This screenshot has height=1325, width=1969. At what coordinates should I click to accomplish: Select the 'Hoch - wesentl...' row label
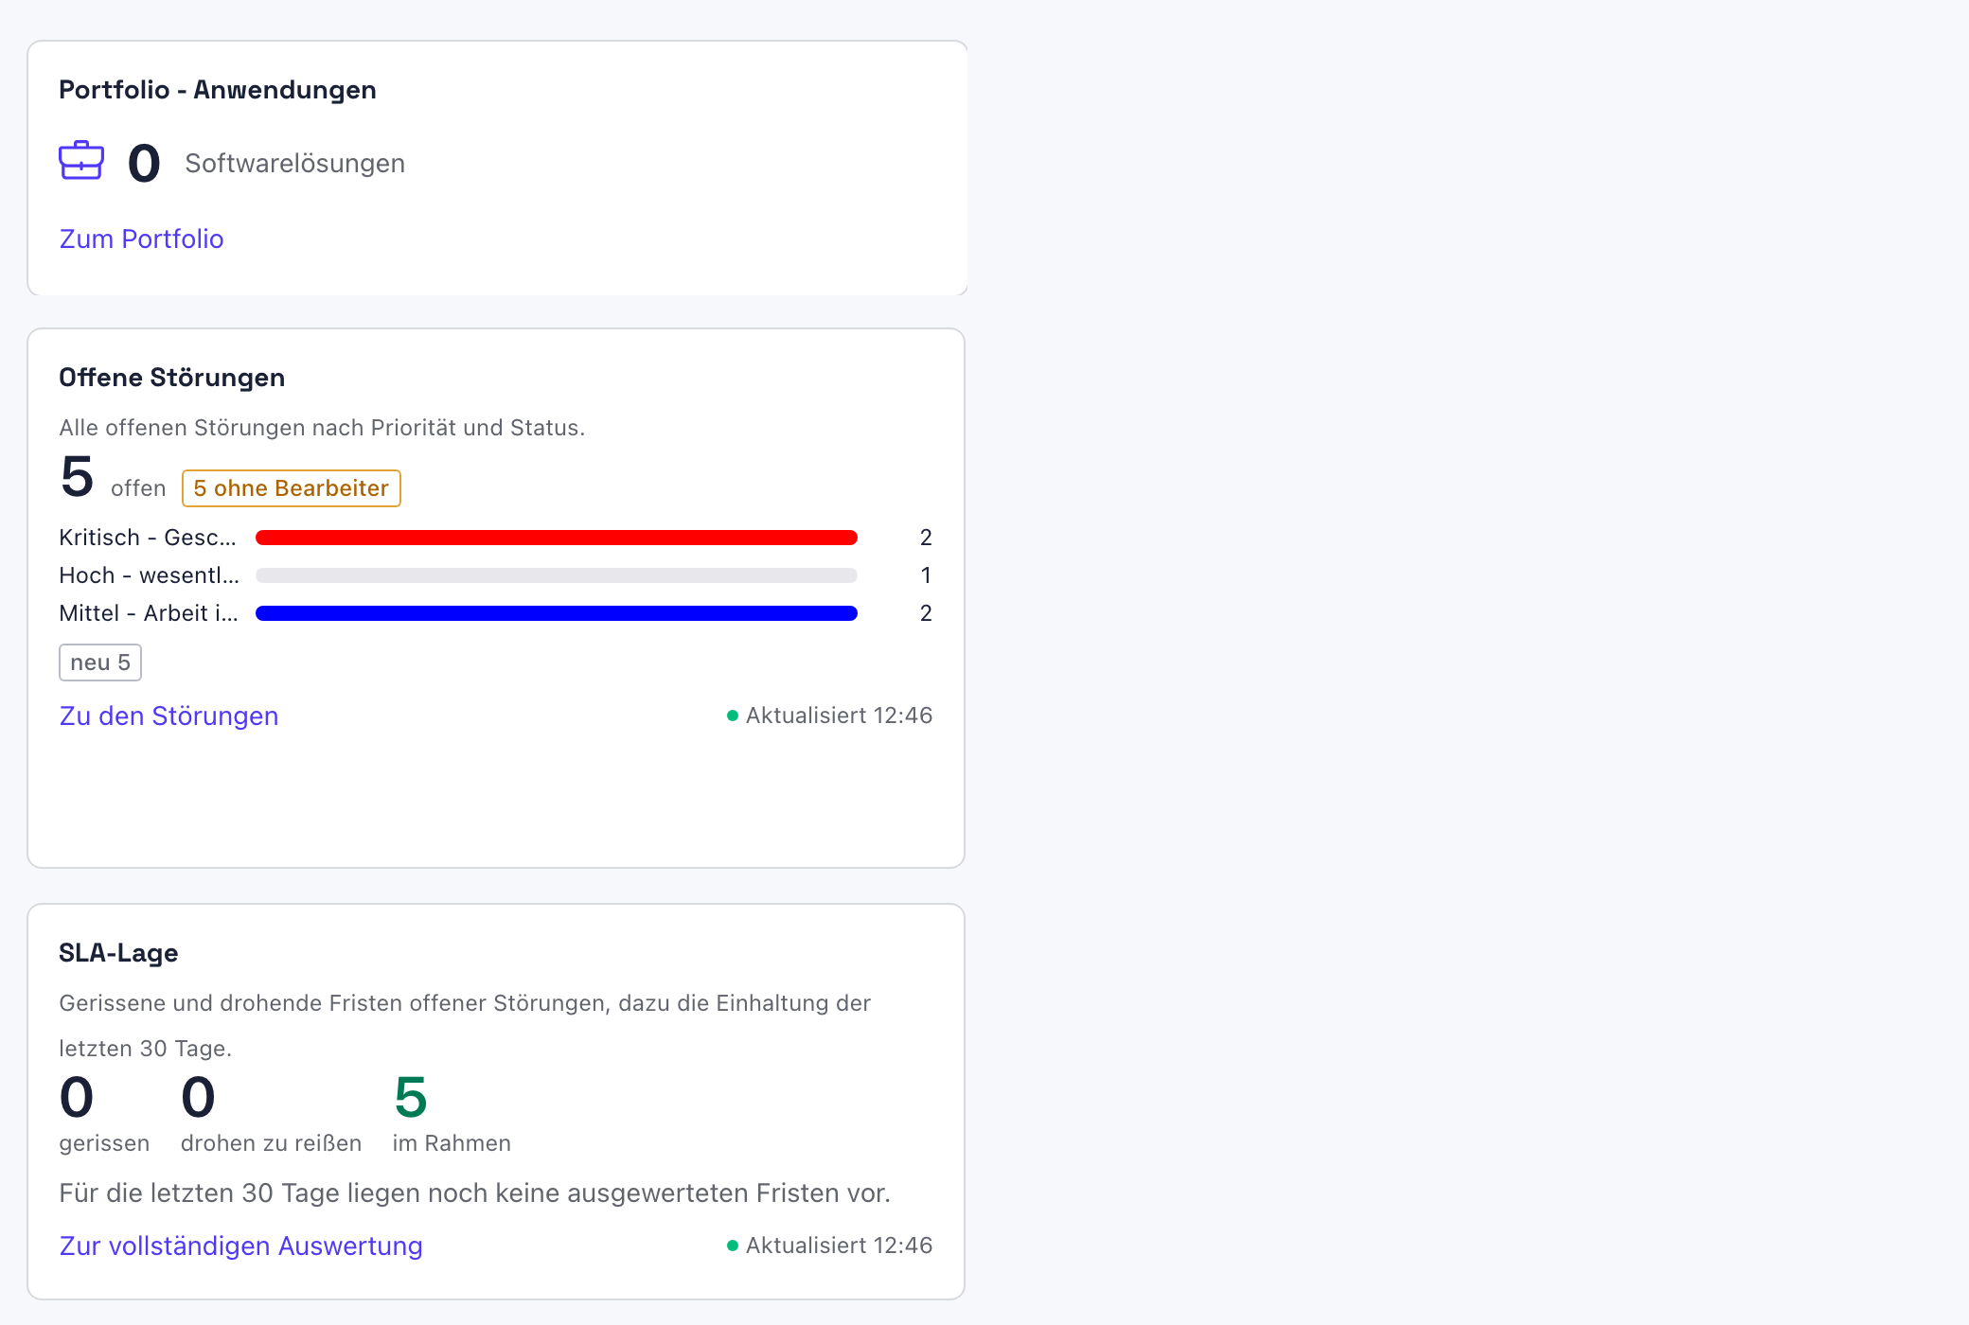point(150,575)
